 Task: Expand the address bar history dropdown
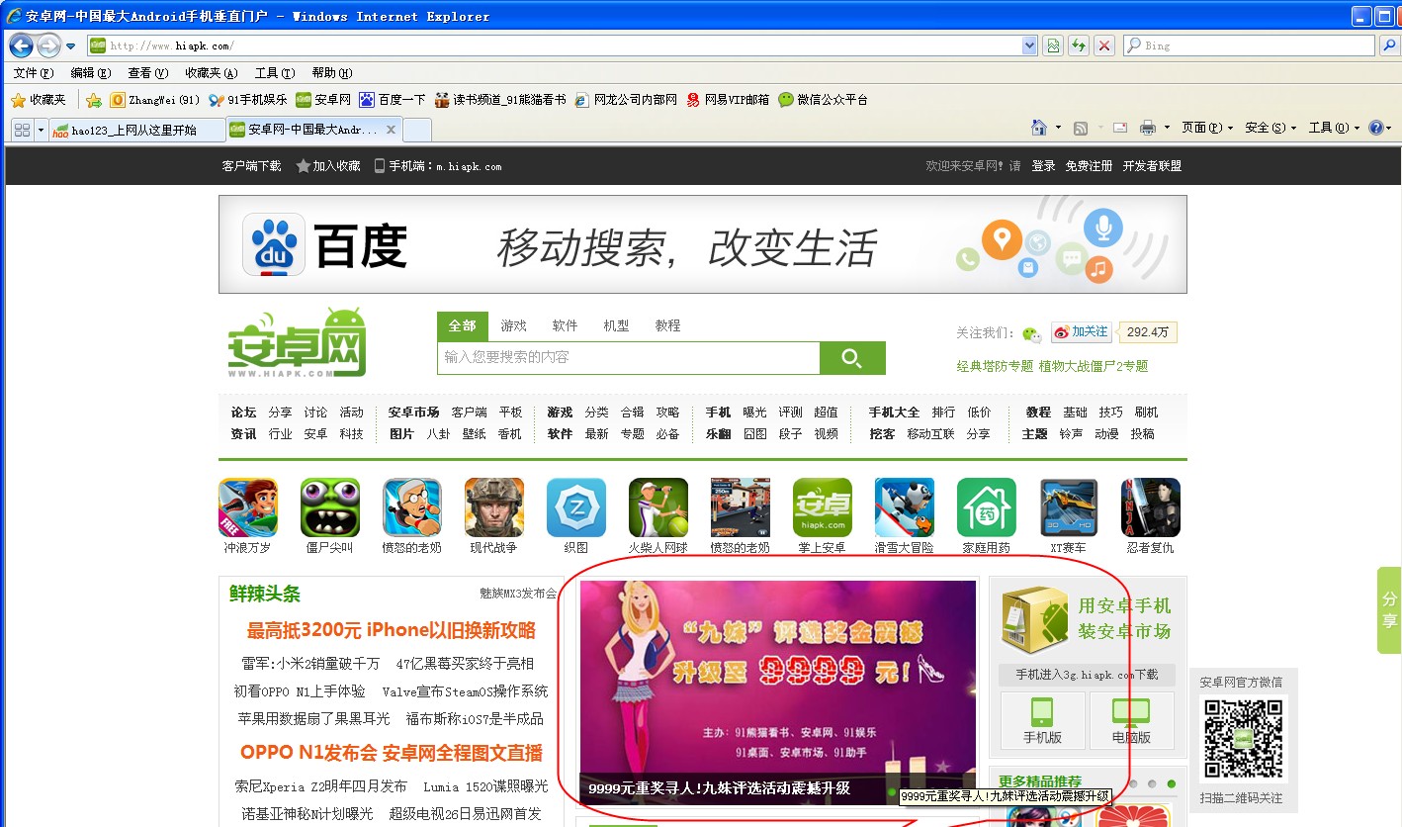click(1029, 46)
